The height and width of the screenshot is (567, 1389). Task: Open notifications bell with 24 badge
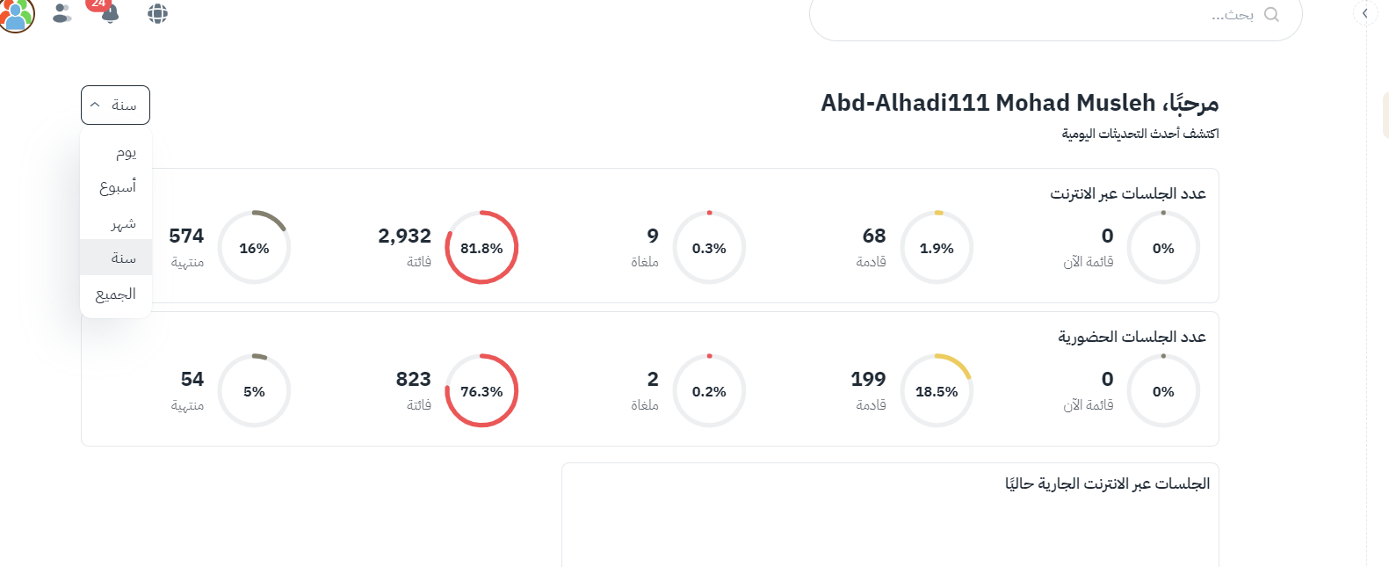point(109,13)
